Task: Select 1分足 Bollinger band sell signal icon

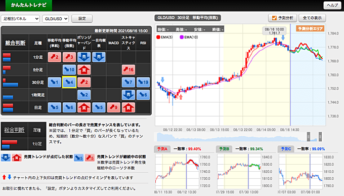Action: 84,57
